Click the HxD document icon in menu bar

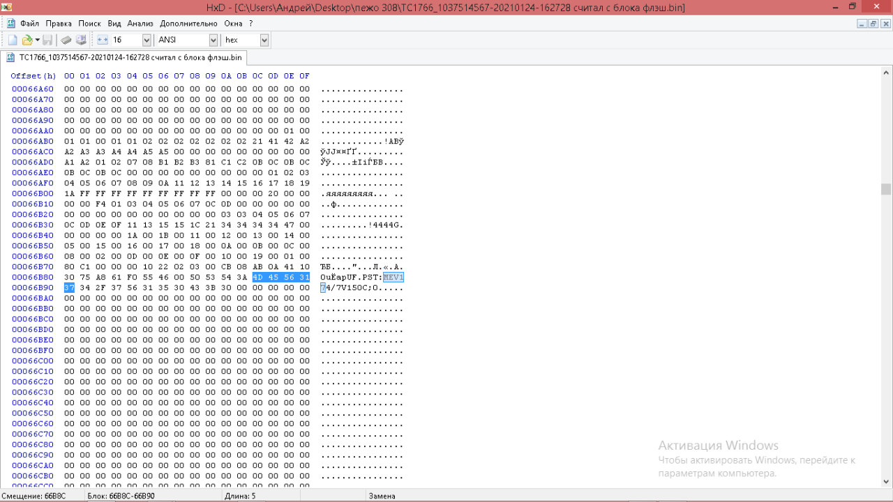click(10, 23)
